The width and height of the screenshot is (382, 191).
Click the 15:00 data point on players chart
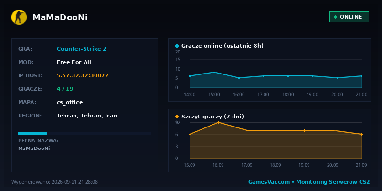pyautogui.click(x=214, y=72)
